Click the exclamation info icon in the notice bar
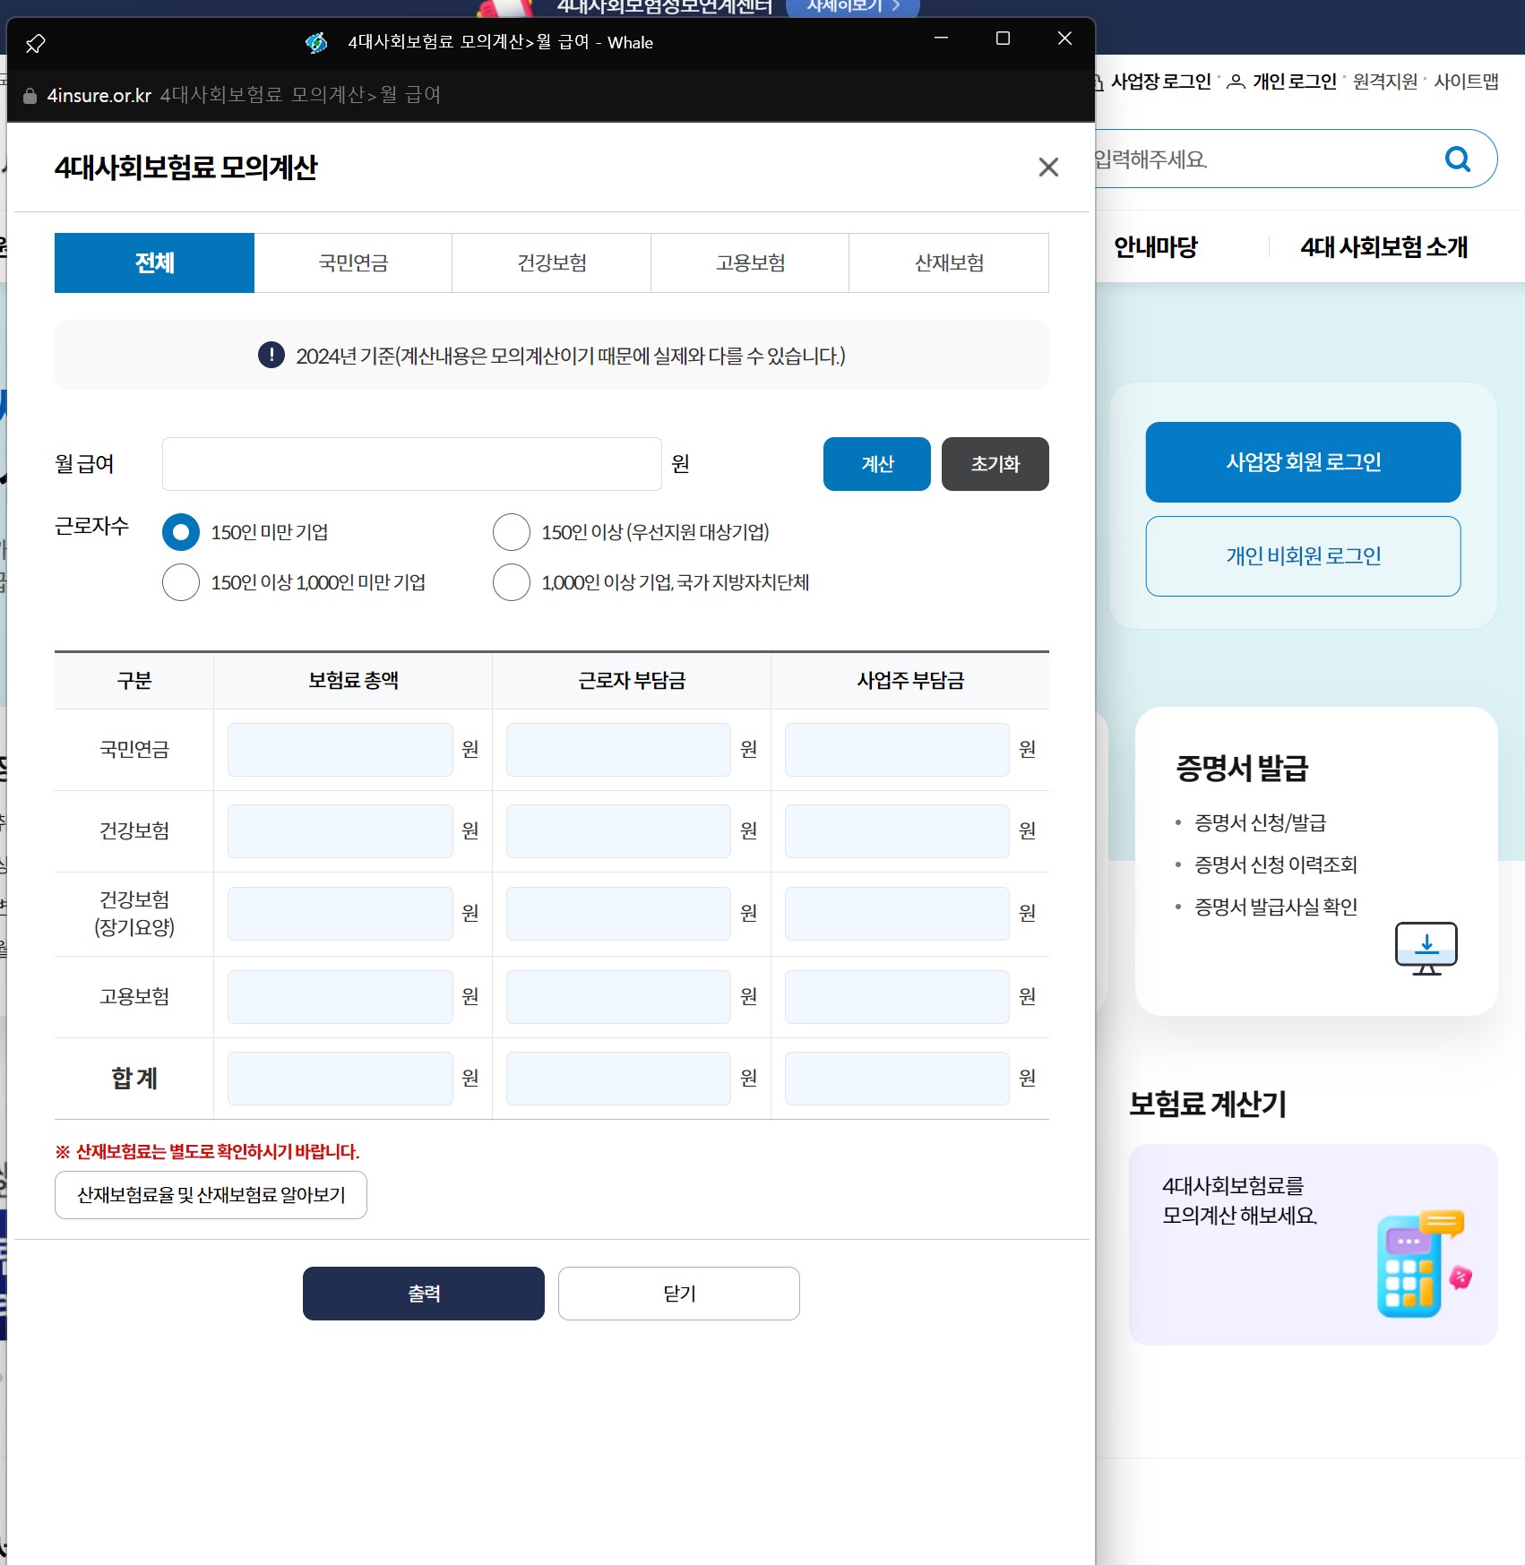 pos(270,356)
